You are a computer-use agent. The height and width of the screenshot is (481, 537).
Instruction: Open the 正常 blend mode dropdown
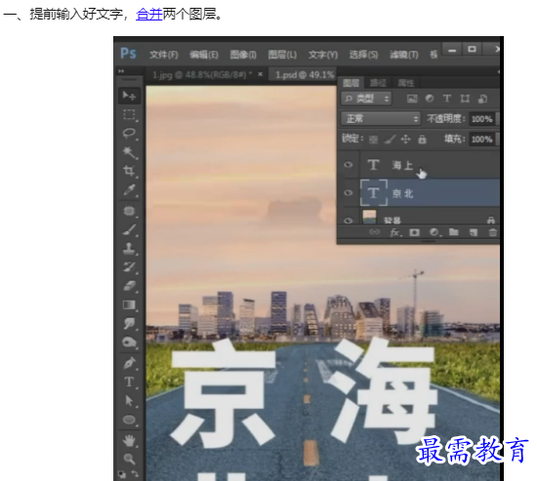[x=381, y=119]
